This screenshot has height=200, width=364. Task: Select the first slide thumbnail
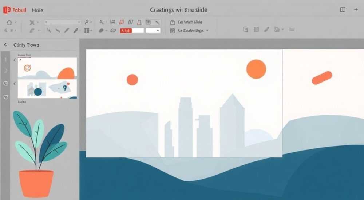pyautogui.click(x=47, y=68)
